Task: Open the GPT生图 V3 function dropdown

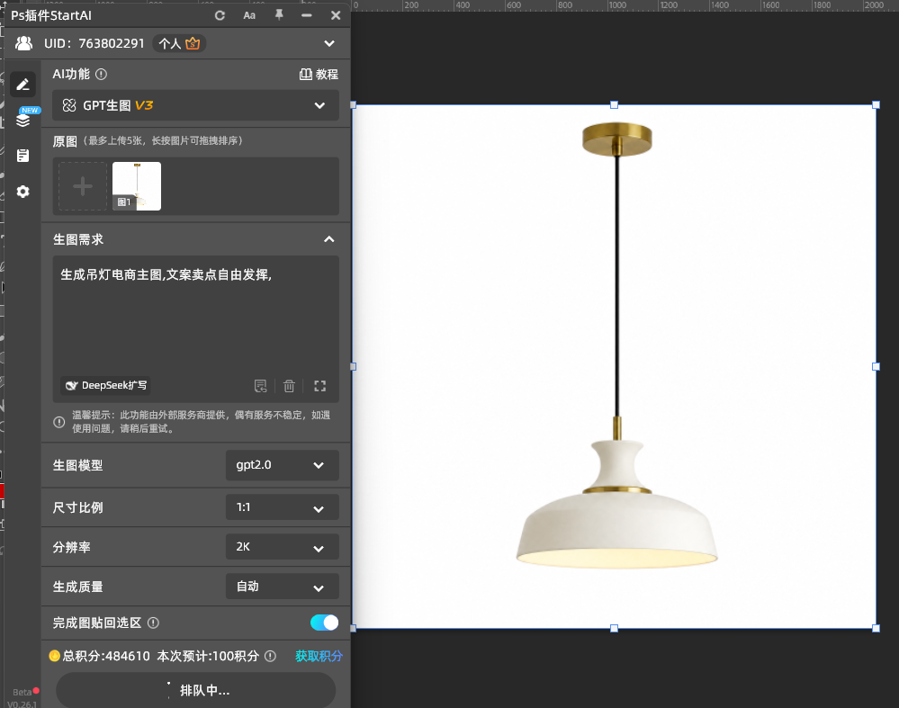Action: 195,105
